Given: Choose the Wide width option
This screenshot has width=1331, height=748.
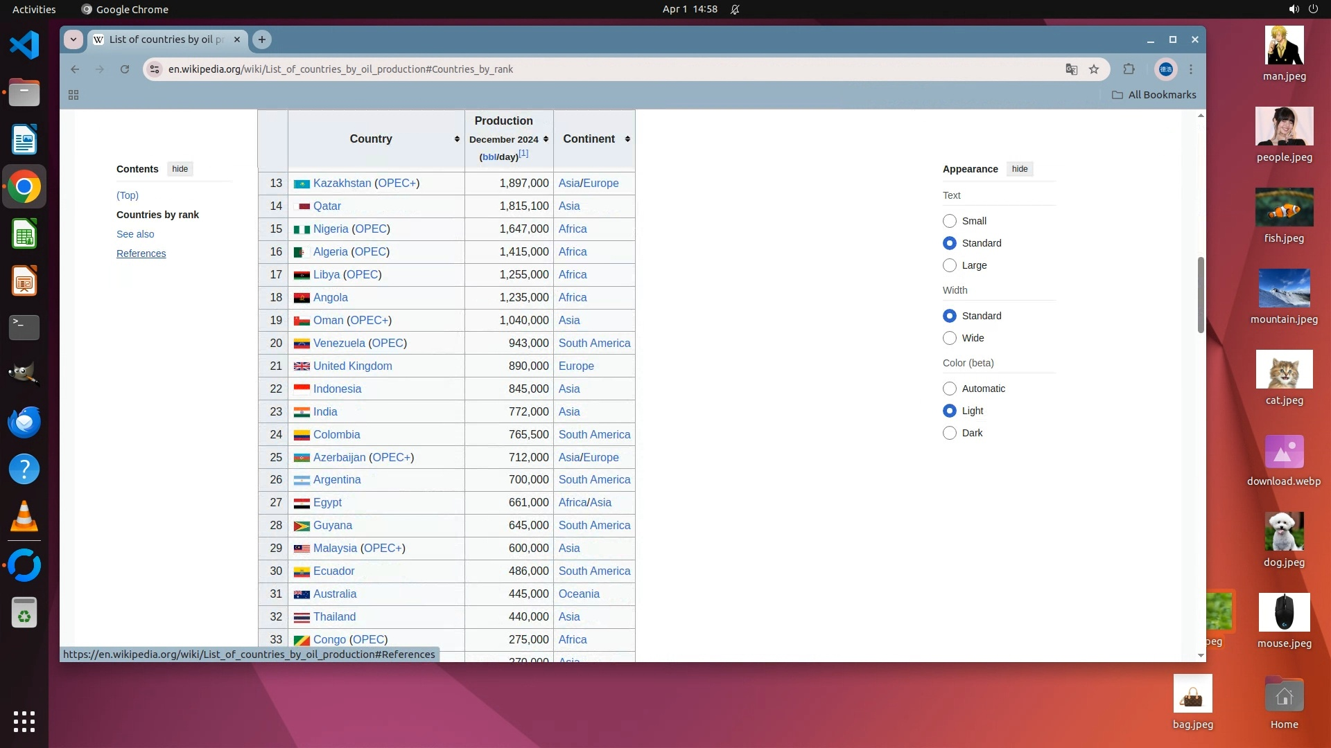Looking at the screenshot, I should click(950, 338).
